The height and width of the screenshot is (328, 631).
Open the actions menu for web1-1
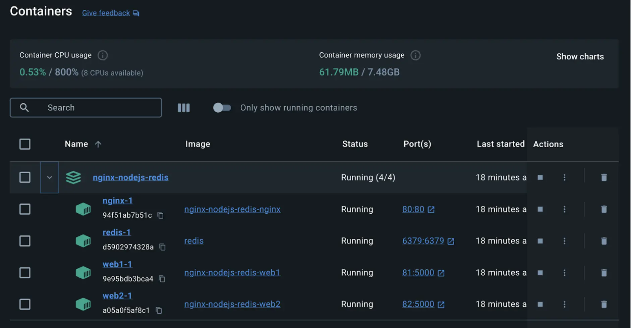(564, 273)
